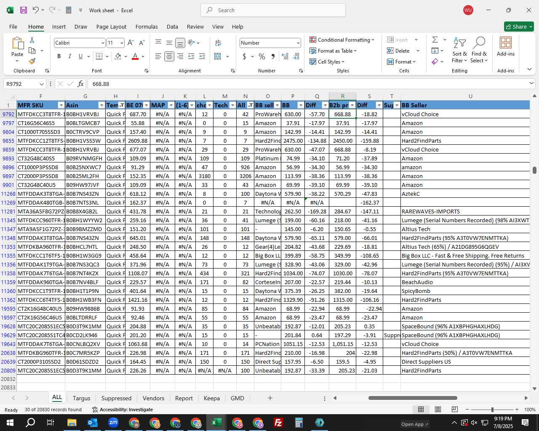Viewport: 539px width, 431px height.
Task: Click the Format Painter brush icon
Action: click(32, 61)
